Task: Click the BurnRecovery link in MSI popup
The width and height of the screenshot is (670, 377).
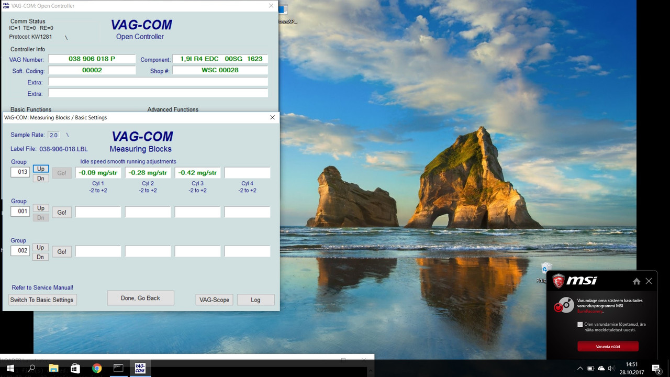Action: click(x=590, y=311)
